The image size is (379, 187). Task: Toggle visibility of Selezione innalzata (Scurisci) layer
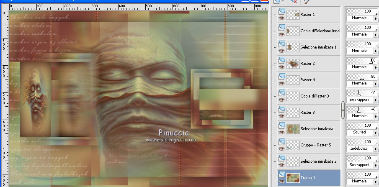pos(281,132)
